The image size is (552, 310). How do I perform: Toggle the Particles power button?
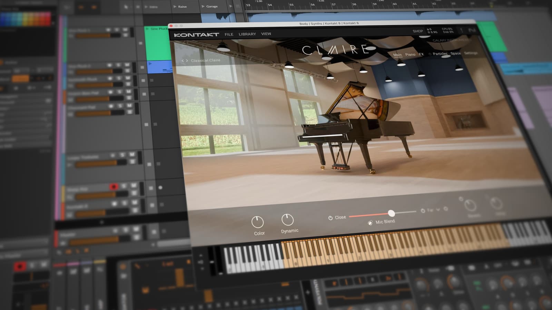tap(430, 54)
